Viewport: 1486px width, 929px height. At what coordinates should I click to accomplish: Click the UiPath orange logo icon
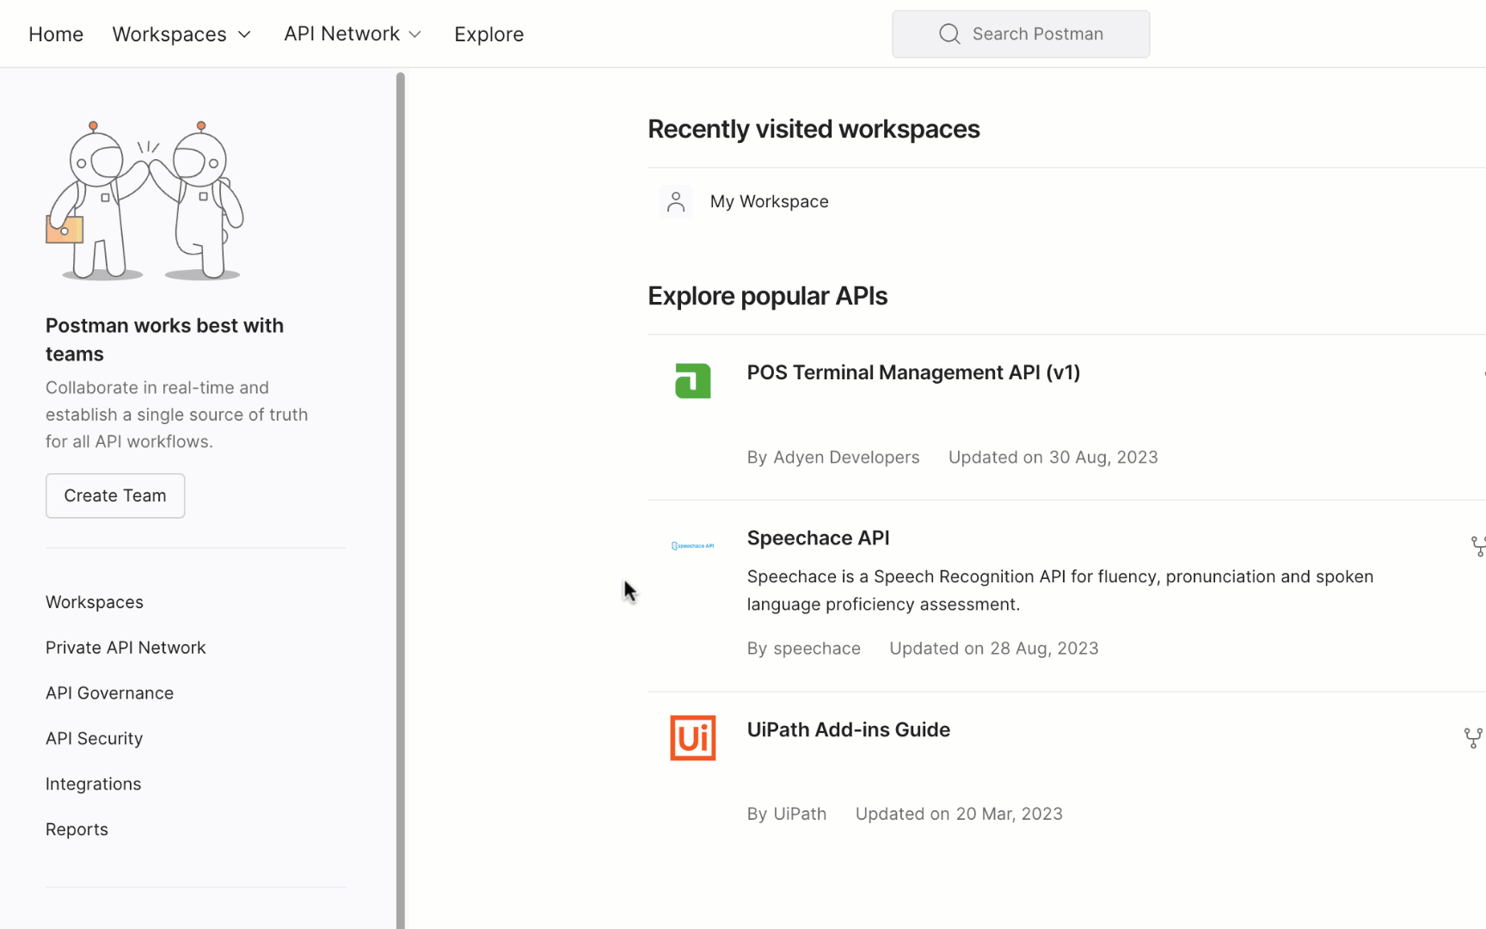pos(692,738)
